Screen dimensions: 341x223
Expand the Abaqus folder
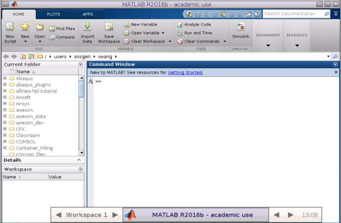[x=5, y=78]
